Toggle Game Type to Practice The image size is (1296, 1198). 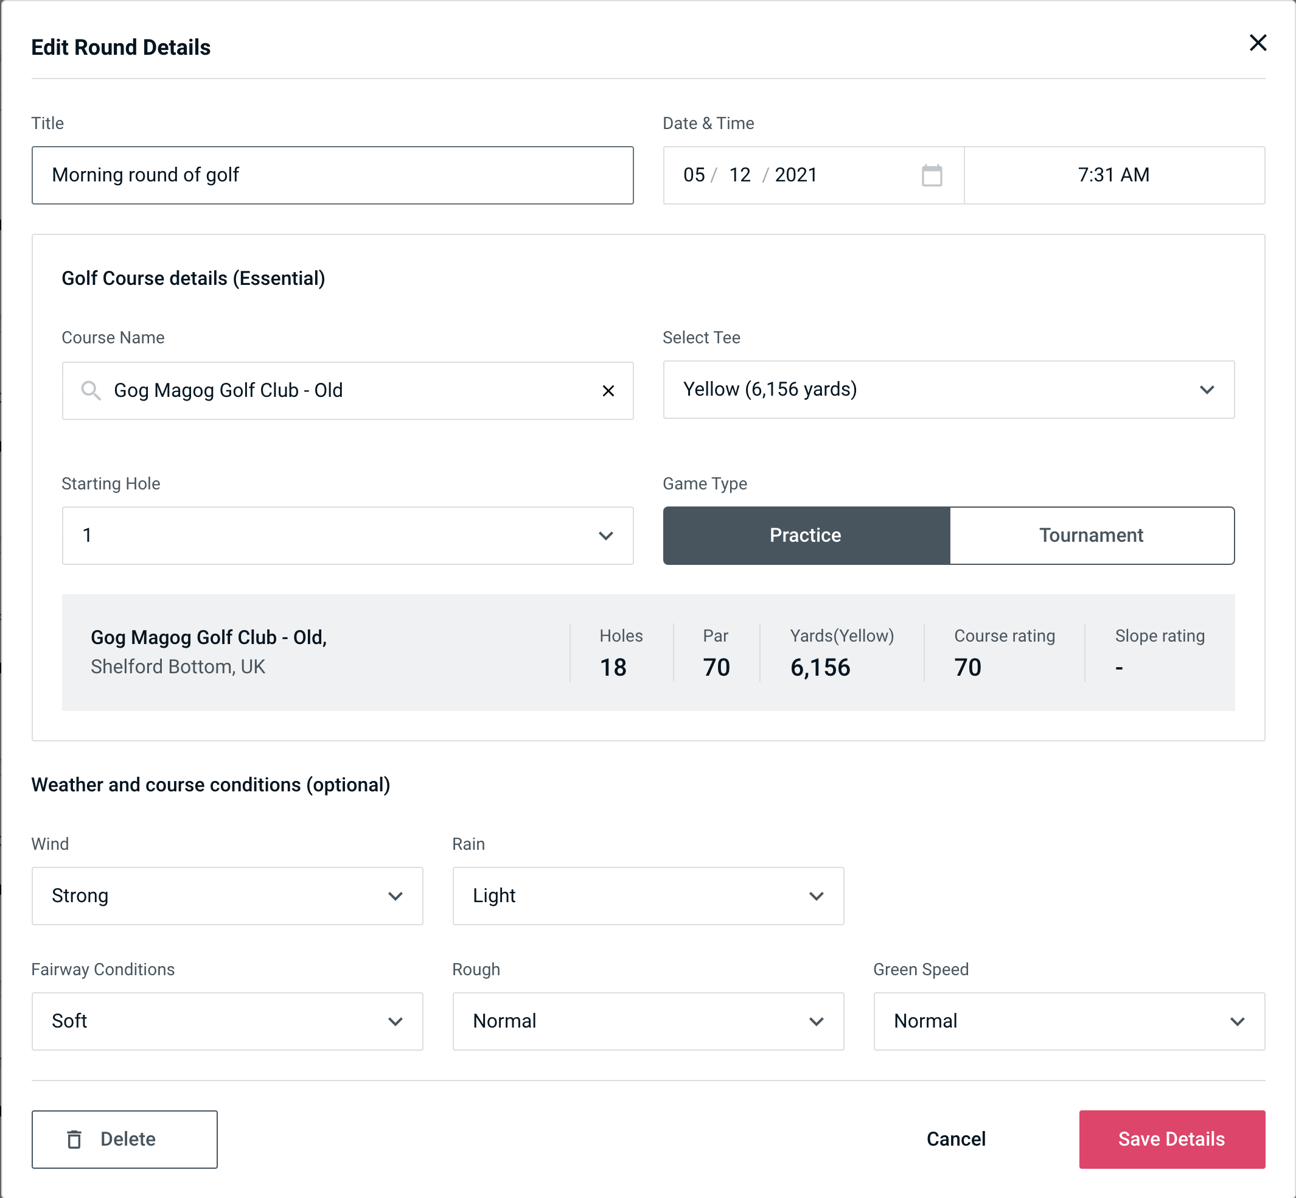pyautogui.click(x=805, y=535)
